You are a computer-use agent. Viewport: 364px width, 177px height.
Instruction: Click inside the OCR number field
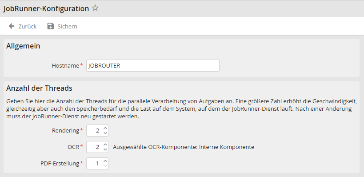(x=95, y=147)
